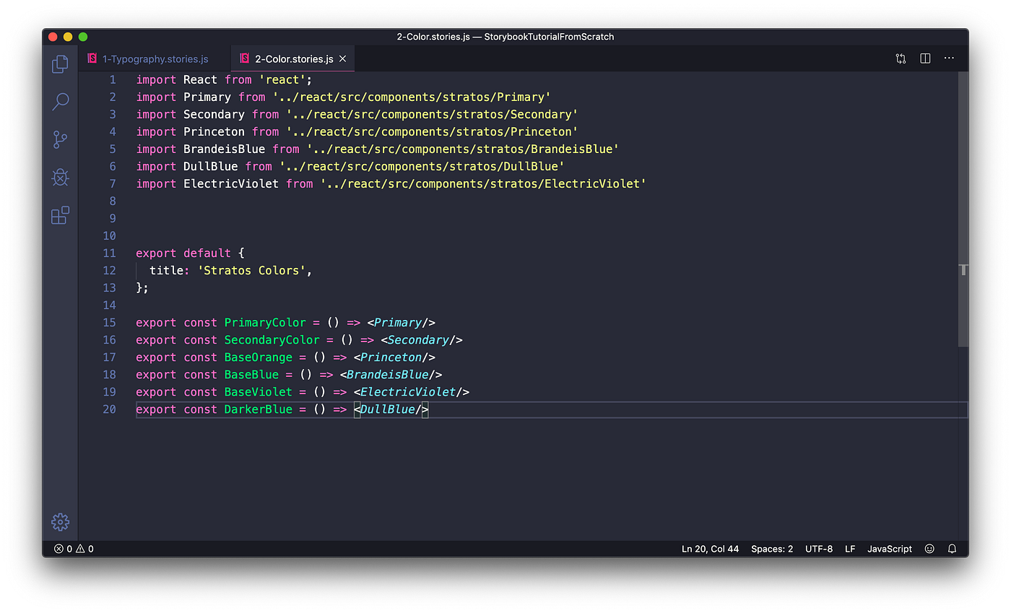Open the More Actions ellipsis menu

pyautogui.click(x=948, y=58)
